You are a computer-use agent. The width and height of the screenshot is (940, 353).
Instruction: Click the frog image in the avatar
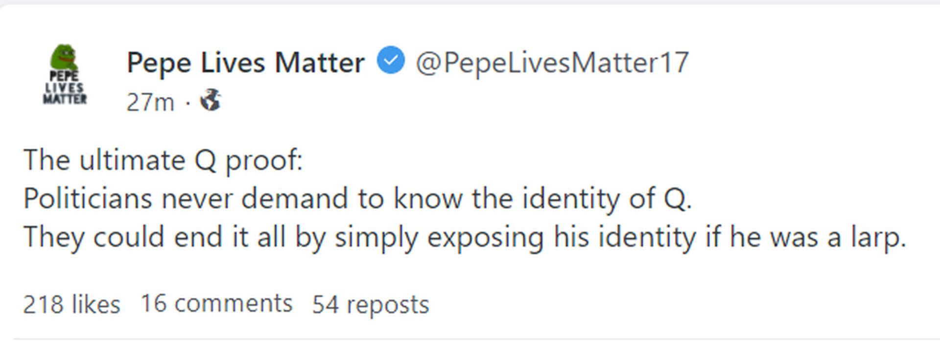65,57
